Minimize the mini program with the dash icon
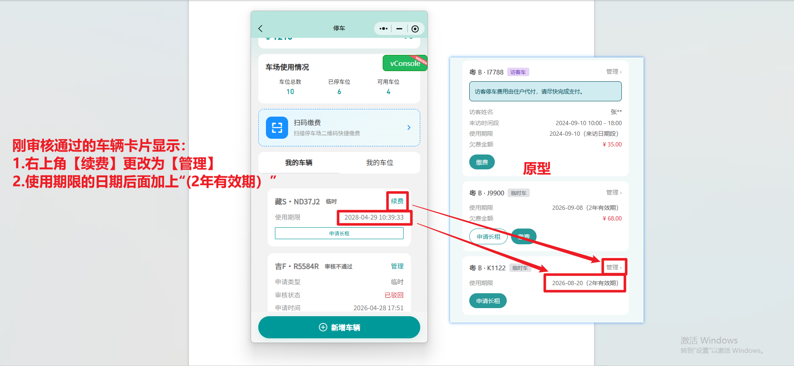The height and width of the screenshot is (366, 794). coord(399,29)
